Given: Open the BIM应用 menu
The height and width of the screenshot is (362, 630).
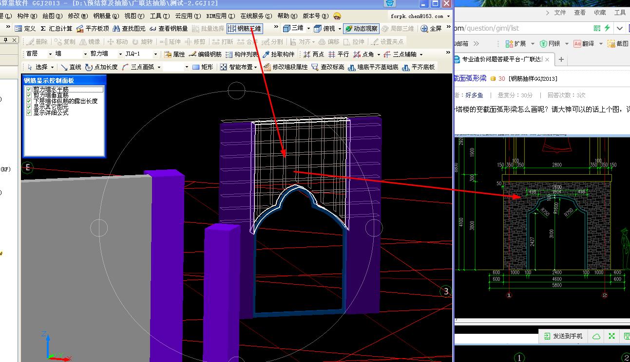Looking at the screenshot, I should [220, 16].
